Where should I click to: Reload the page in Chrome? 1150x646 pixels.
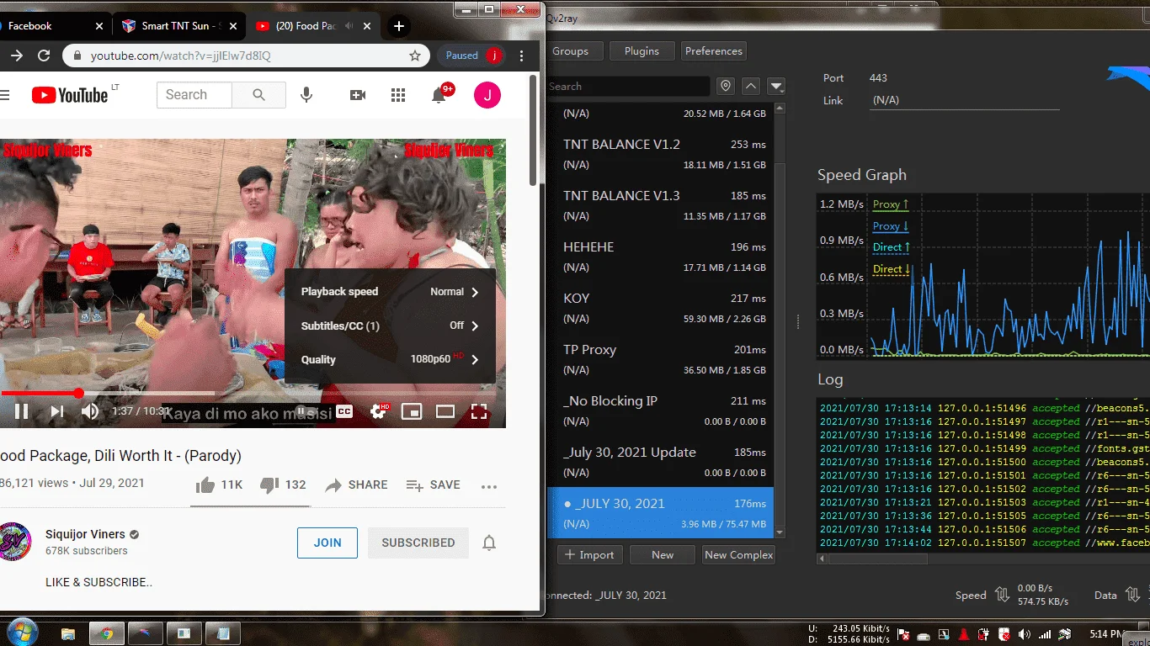[x=44, y=56]
